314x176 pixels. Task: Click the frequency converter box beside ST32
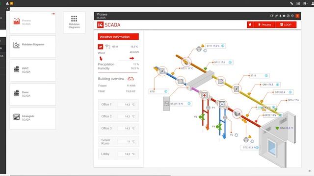tap(166, 104)
